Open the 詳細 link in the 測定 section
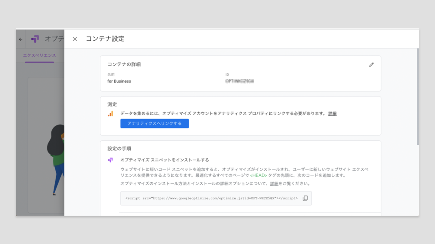This screenshot has width=435, height=244. tap(332, 114)
